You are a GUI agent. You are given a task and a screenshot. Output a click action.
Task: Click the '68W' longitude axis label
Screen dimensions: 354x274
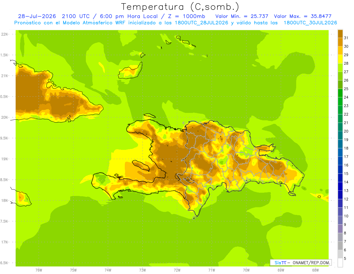coord(315,270)
